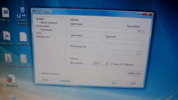This screenshot has height=100, width=178.
Task: Select the Session tree item
Action: [40, 19]
